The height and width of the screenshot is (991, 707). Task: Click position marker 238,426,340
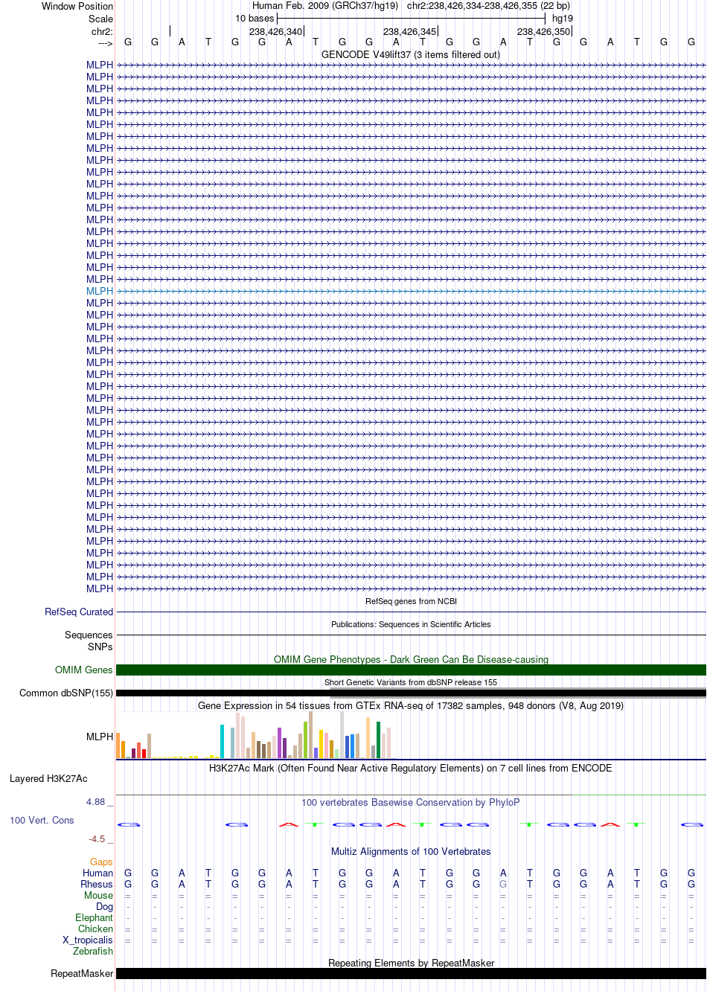coord(276,31)
